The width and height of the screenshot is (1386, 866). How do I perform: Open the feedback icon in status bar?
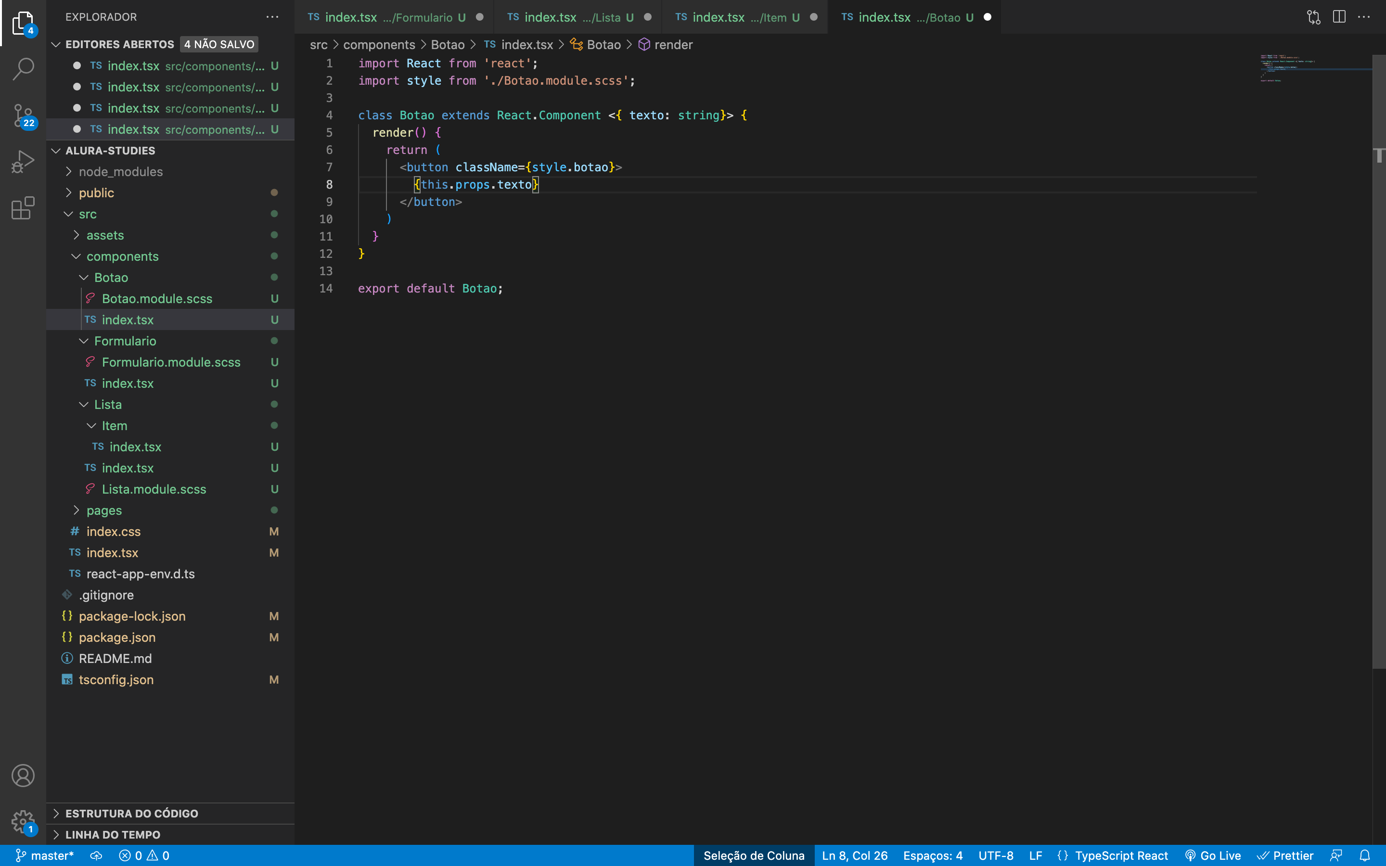pyautogui.click(x=1336, y=856)
